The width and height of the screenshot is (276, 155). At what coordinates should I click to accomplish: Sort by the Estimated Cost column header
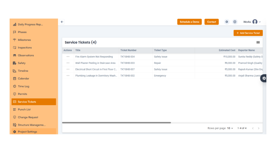tap(227, 50)
